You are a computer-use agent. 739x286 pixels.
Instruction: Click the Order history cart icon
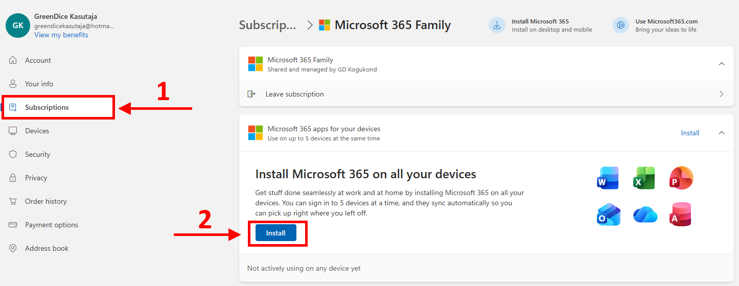[13, 201]
